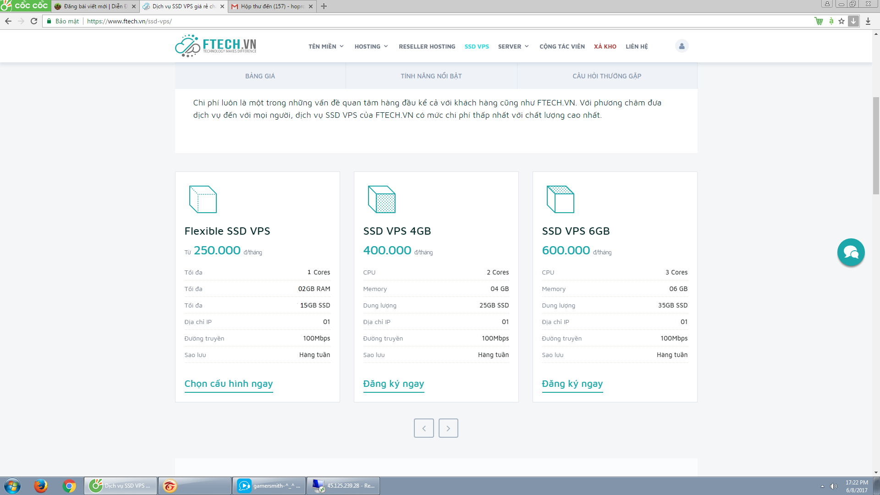Switch to TÍNH NĂNG NỔI BẬT tab

tap(431, 76)
